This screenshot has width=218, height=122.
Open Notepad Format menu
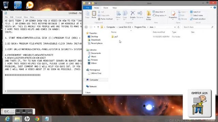click(18, 17)
